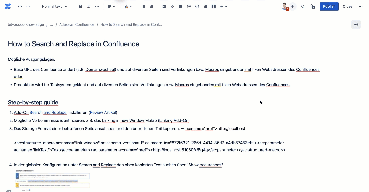The height and width of the screenshot is (192, 369).
Task: Toggle italic formatting
Action: point(89,6)
